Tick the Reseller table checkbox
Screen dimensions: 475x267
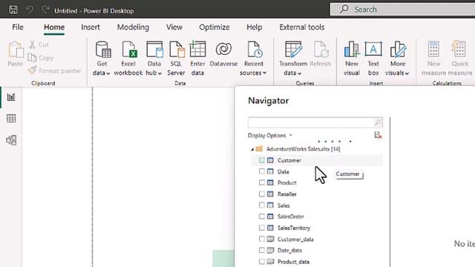tap(262, 194)
